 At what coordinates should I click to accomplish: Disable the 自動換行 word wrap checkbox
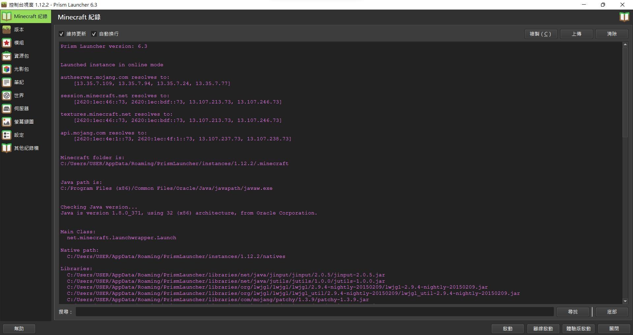pos(94,34)
